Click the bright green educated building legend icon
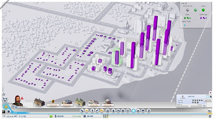The image size is (214, 120). (x=203, y=10)
